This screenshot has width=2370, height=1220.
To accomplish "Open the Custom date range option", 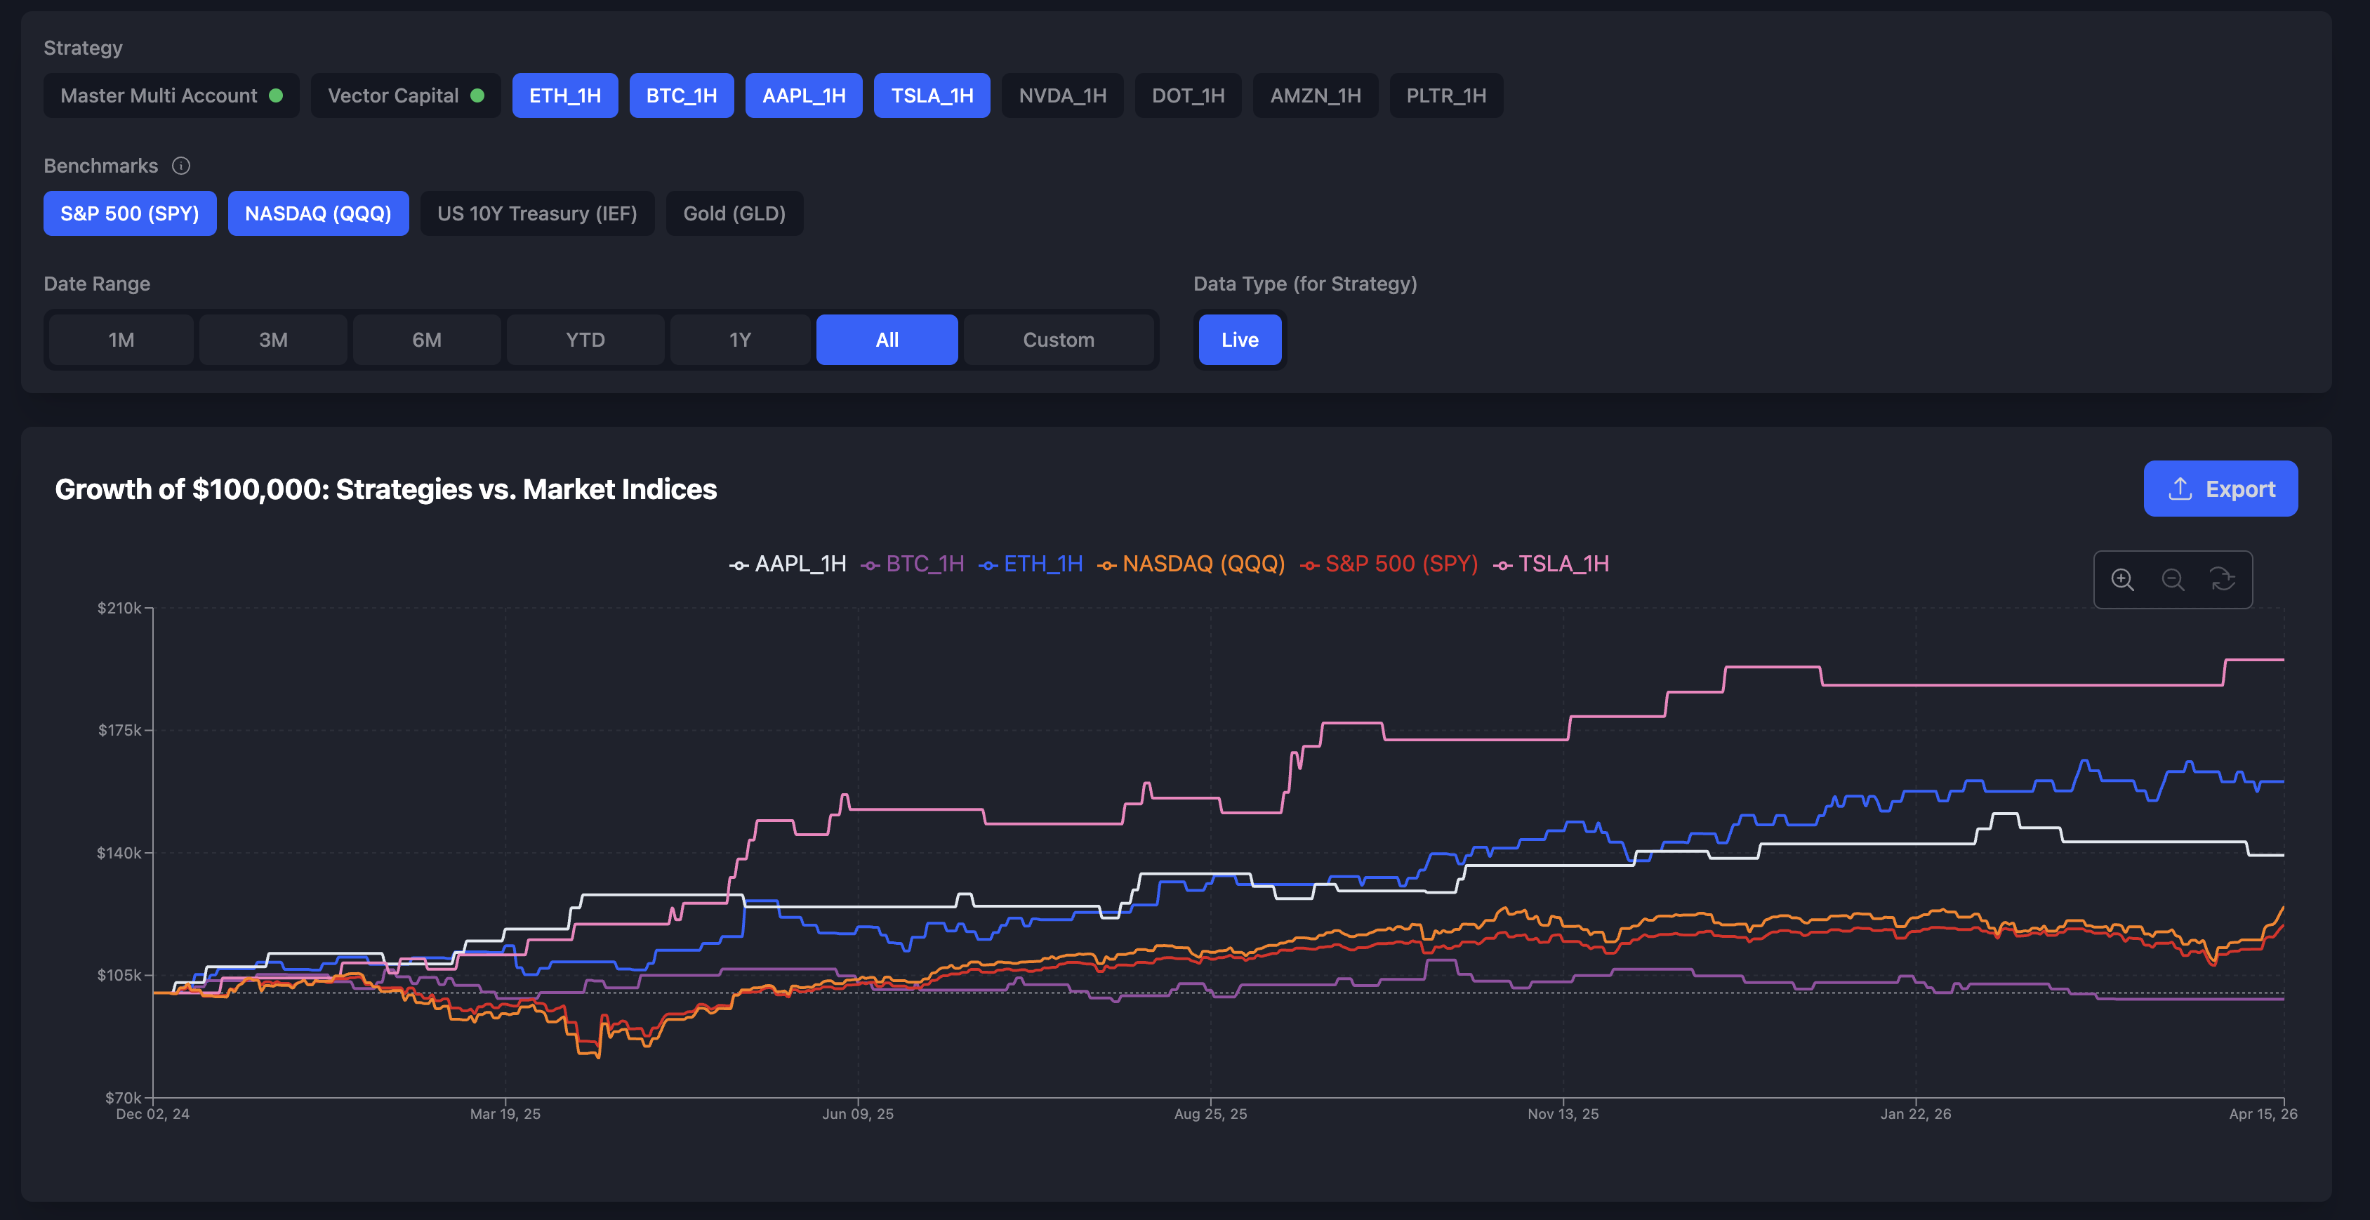I will click(x=1058, y=340).
